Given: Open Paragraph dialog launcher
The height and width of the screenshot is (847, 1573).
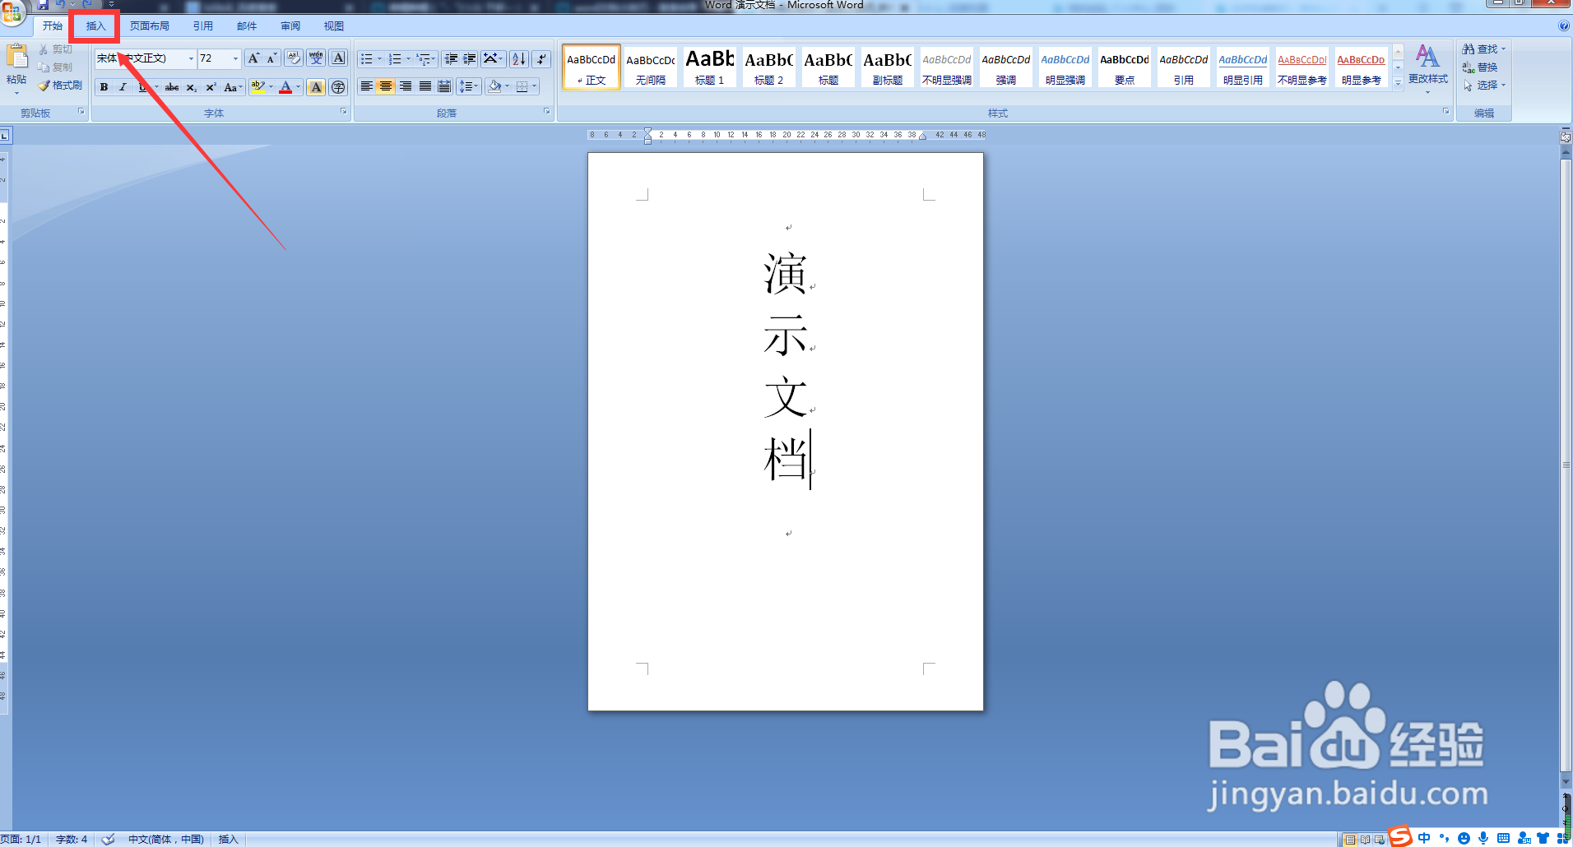Looking at the screenshot, I should click(547, 111).
